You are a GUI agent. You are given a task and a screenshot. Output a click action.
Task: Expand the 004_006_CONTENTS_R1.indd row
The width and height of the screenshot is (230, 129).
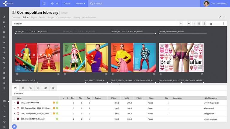(14, 119)
